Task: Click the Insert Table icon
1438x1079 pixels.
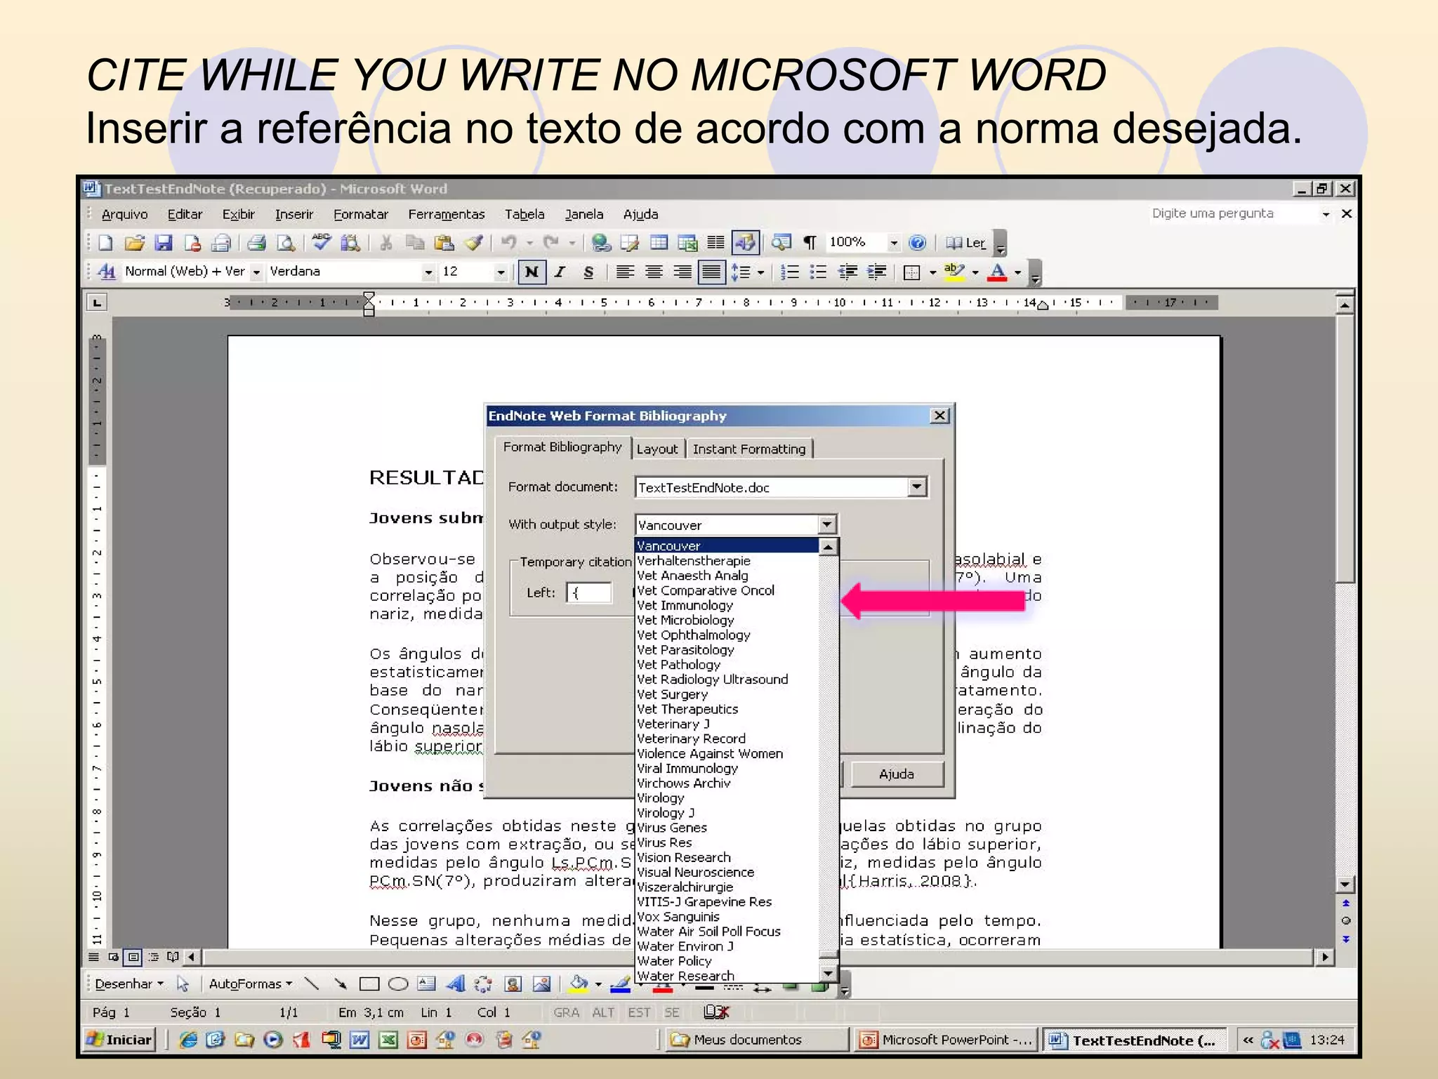Action: pos(659,243)
